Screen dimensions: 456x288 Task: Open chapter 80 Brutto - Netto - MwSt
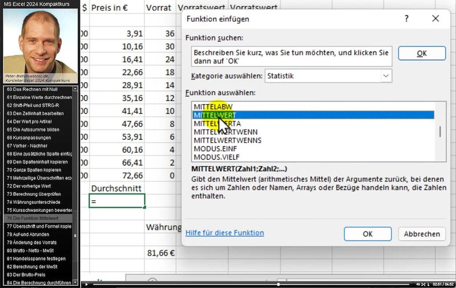(38, 251)
